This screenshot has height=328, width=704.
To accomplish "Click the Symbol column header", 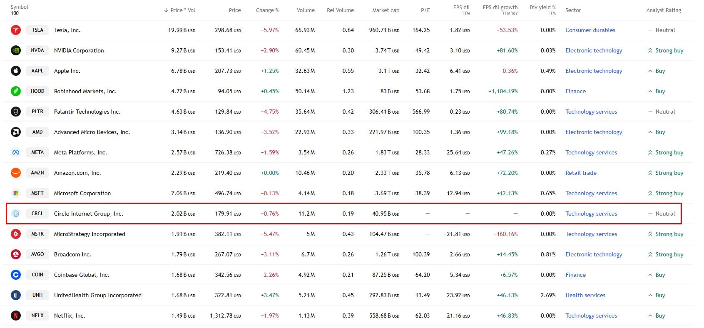I will [19, 7].
